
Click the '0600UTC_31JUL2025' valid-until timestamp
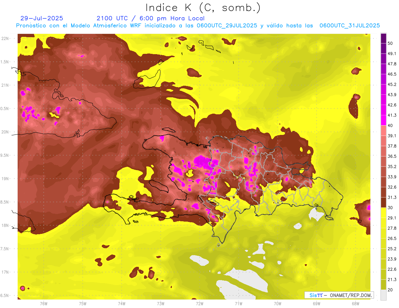[x=350, y=26]
